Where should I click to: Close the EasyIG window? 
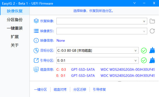coord(154,3)
